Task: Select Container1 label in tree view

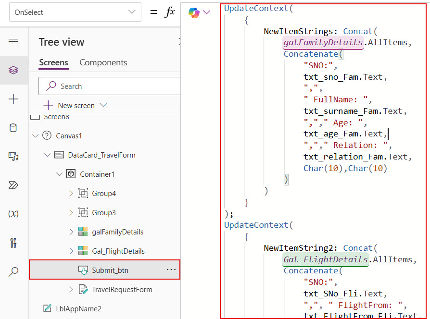Action: (x=97, y=174)
